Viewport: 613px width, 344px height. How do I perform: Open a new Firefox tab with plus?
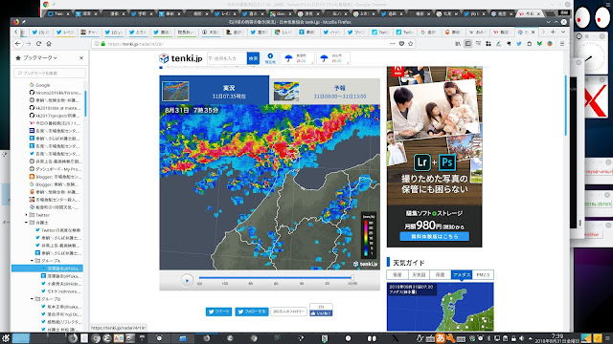(553, 32)
